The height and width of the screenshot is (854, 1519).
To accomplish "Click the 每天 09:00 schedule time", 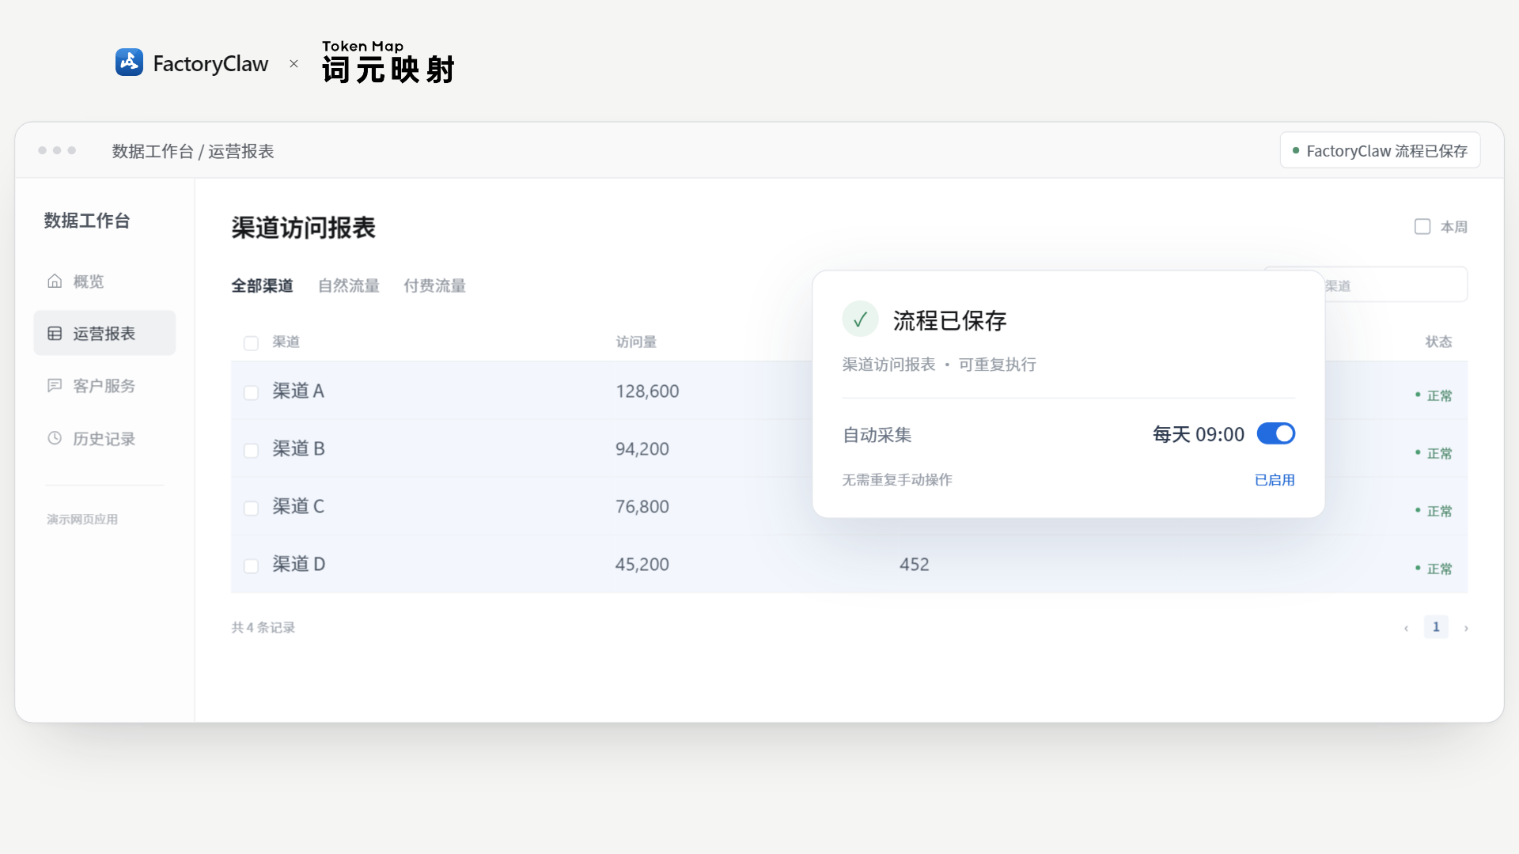I will 1198,434.
